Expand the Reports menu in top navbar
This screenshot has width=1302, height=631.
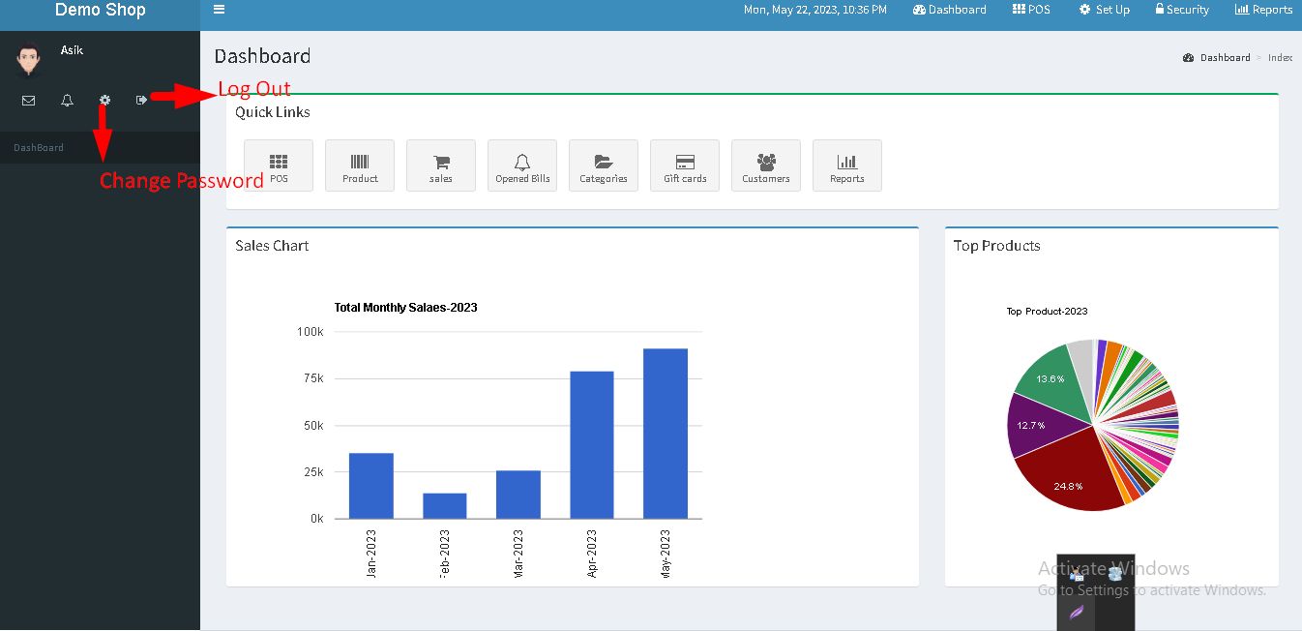tap(1263, 10)
